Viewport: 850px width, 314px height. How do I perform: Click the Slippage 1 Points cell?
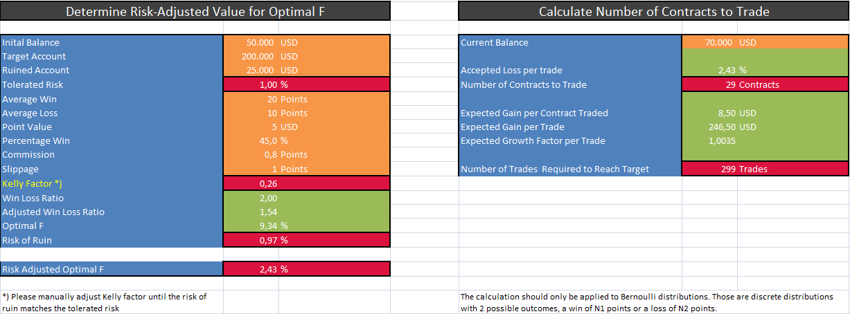pyautogui.click(x=307, y=169)
